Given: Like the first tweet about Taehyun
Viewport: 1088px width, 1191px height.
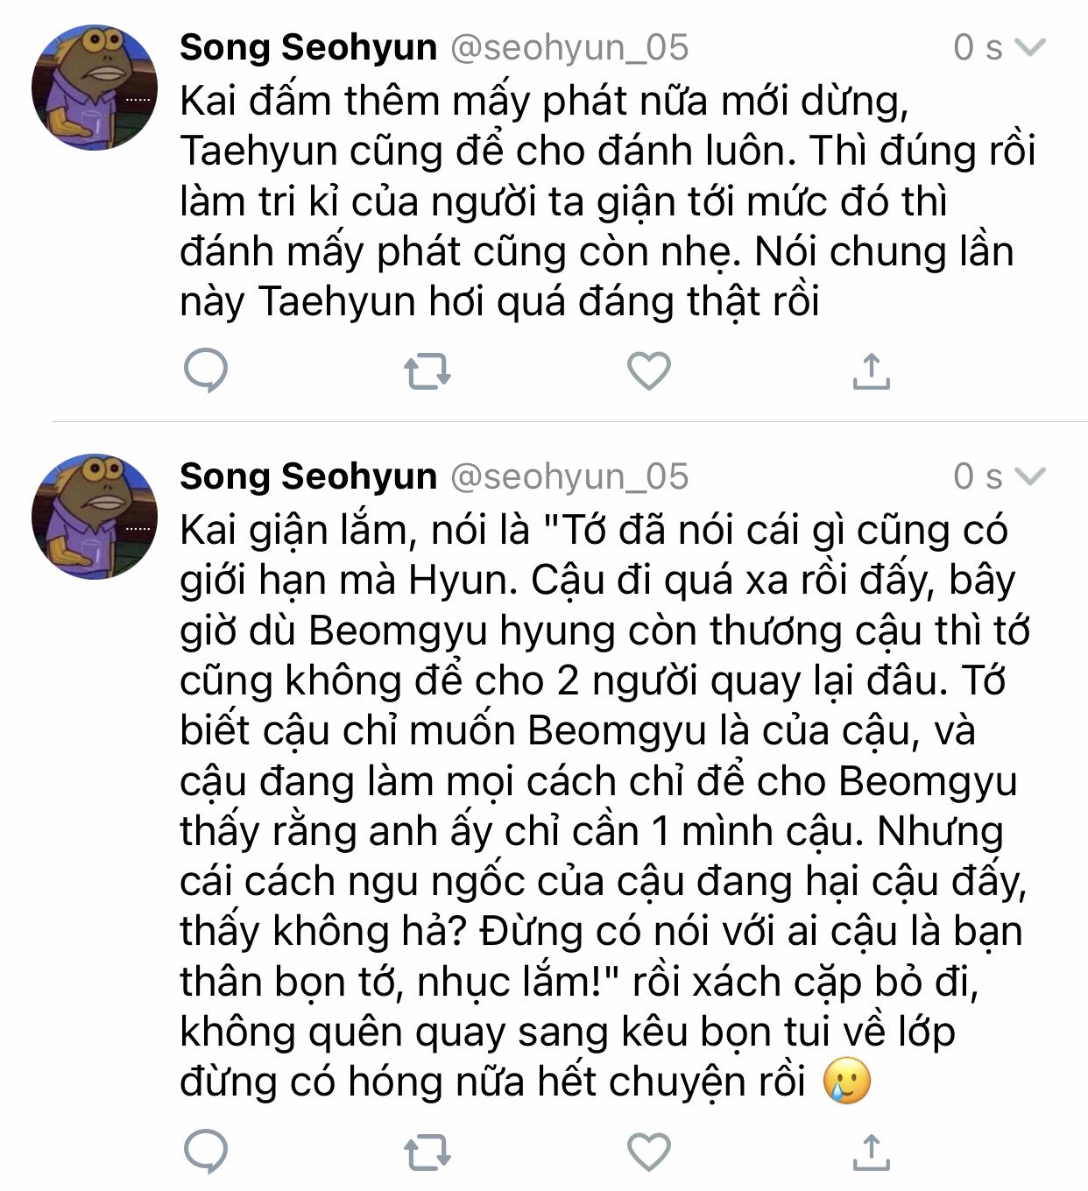Looking at the screenshot, I should pos(649,371).
